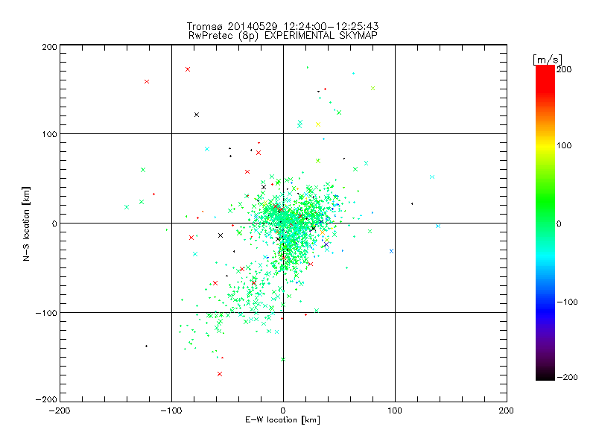Click the red X marker at the bottom near N-S -170 km
Viewport: 596px width, 447px height.
click(x=220, y=375)
